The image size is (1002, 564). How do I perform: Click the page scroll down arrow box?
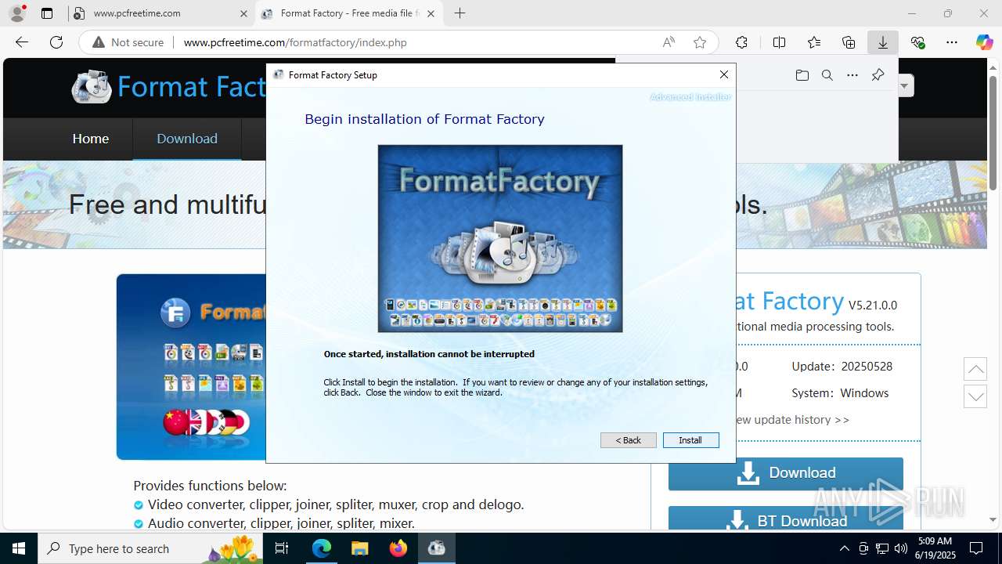[975, 396]
